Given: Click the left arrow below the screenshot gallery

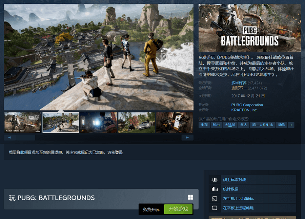Looking at the screenshot, I should click(x=9, y=137).
